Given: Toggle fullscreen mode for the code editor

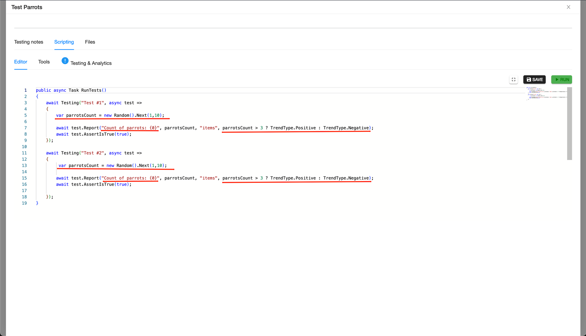Looking at the screenshot, I should coord(513,80).
